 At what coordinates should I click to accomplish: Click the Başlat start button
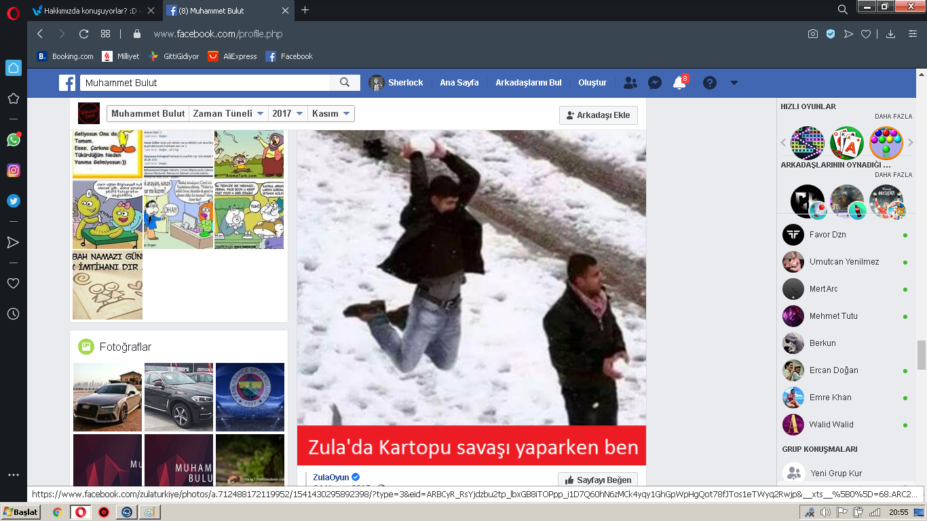click(x=21, y=512)
